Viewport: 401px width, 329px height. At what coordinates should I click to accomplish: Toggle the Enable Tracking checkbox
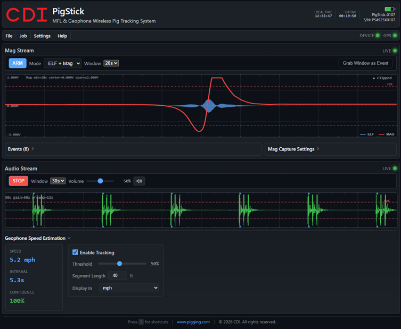point(75,252)
